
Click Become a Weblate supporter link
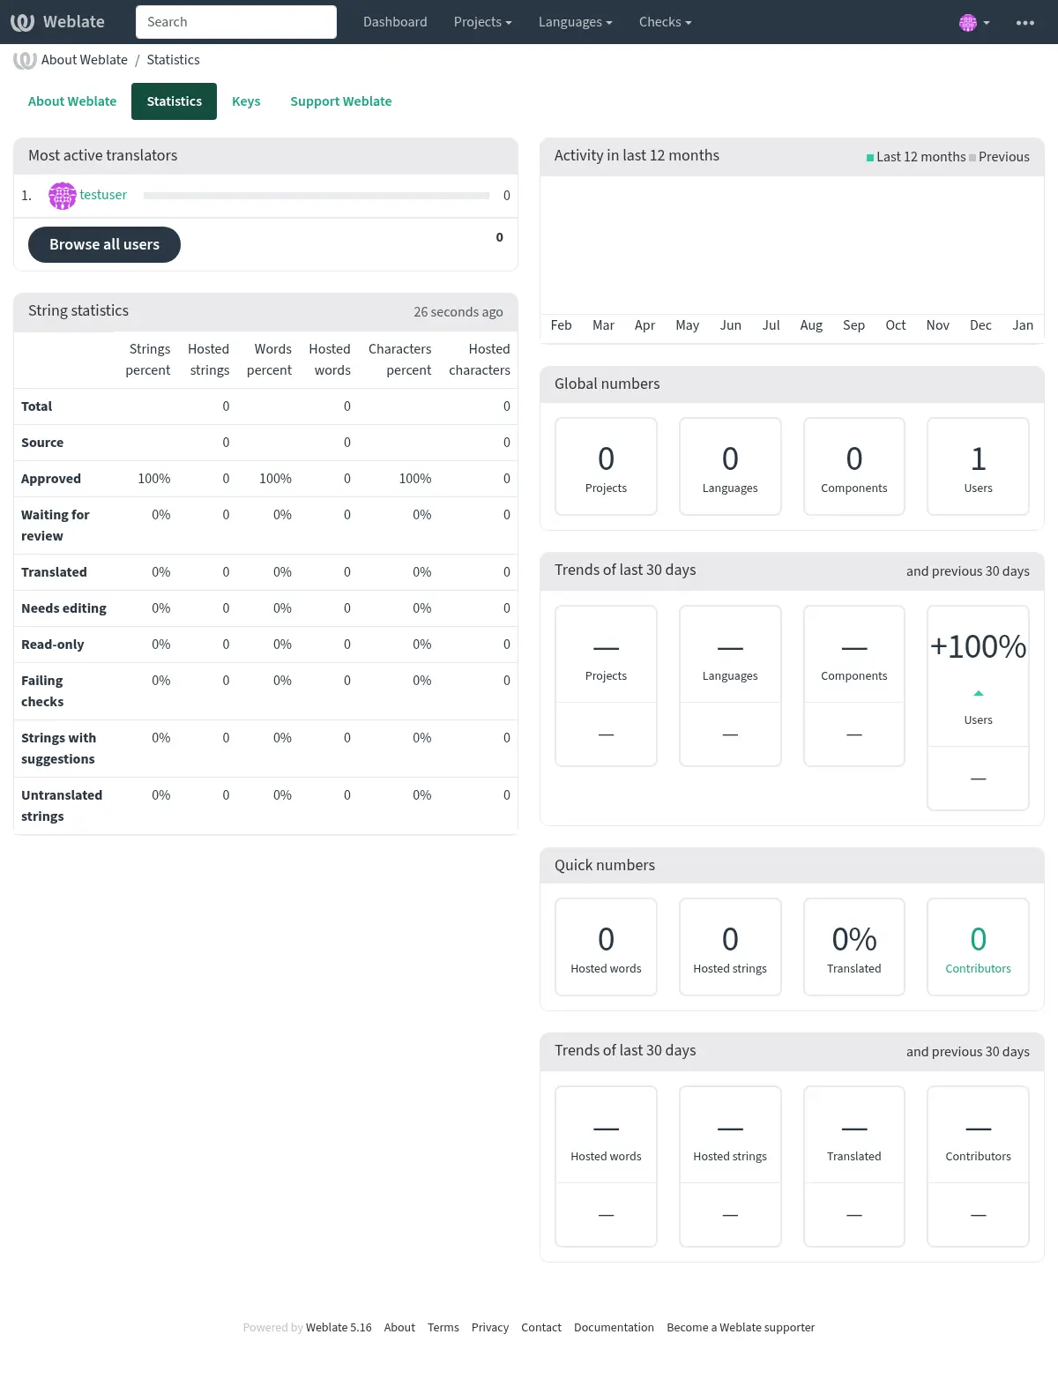coord(741,1328)
